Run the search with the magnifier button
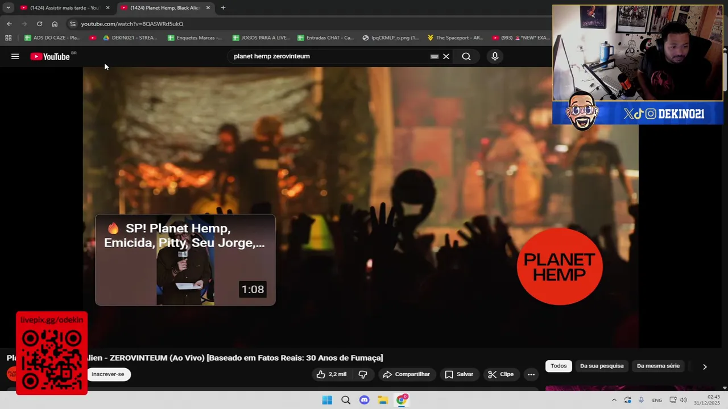 pyautogui.click(x=466, y=56)
